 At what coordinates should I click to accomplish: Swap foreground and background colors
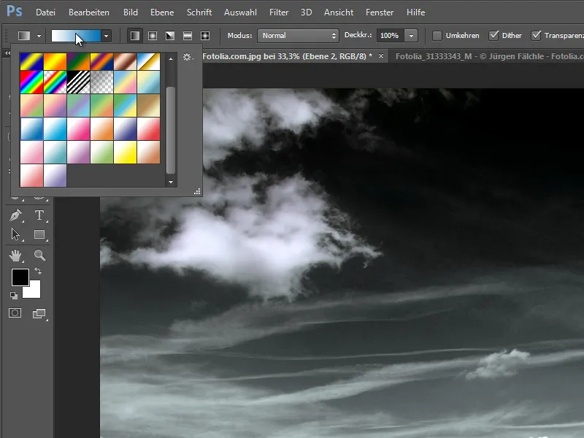tap(38, 271)
